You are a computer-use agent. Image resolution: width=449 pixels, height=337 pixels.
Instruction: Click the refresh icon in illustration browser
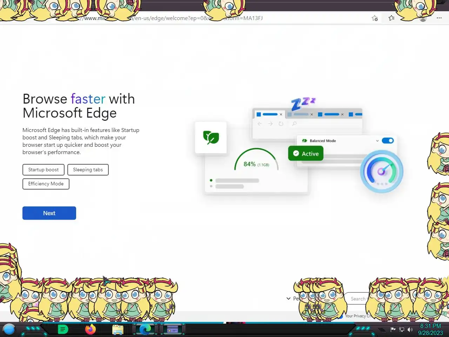pyautogui.click(x=281, y=124)
